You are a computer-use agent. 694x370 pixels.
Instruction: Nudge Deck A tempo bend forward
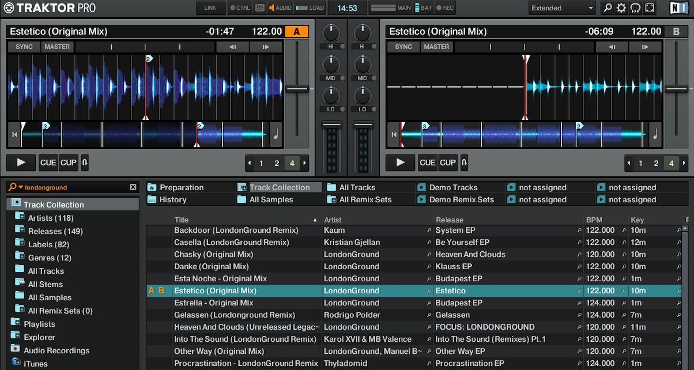tap(266, 47)
